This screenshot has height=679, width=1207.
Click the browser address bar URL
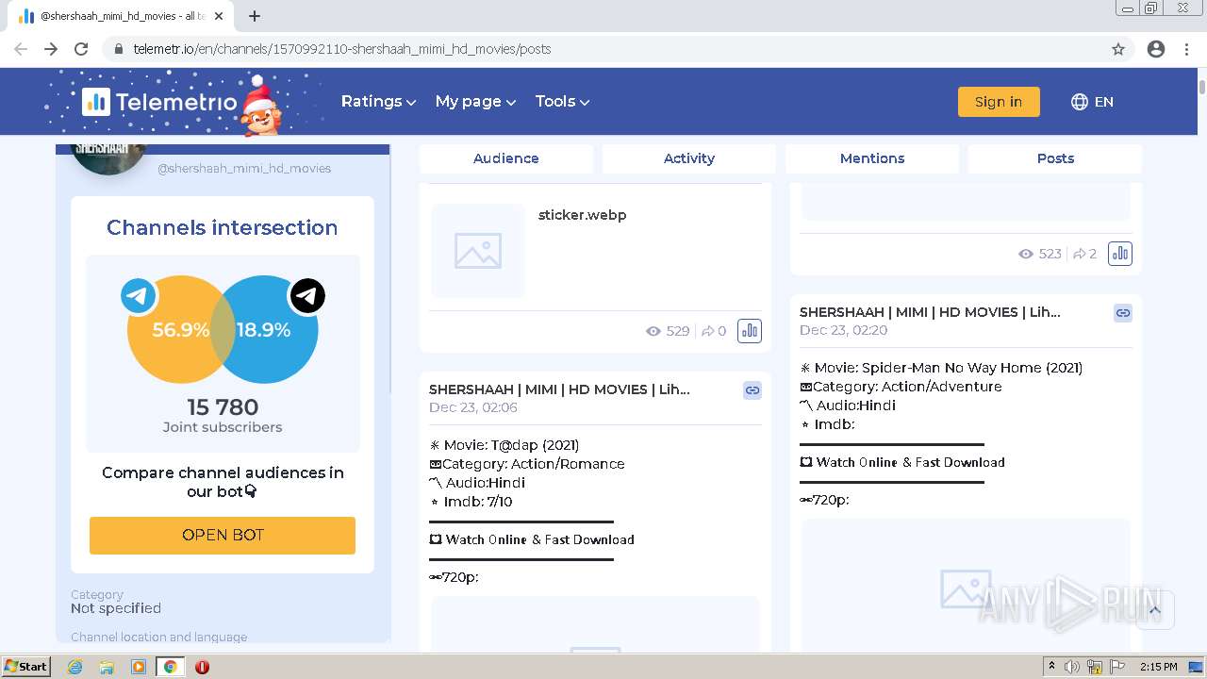pyautogui.click(x=342, y=49)
